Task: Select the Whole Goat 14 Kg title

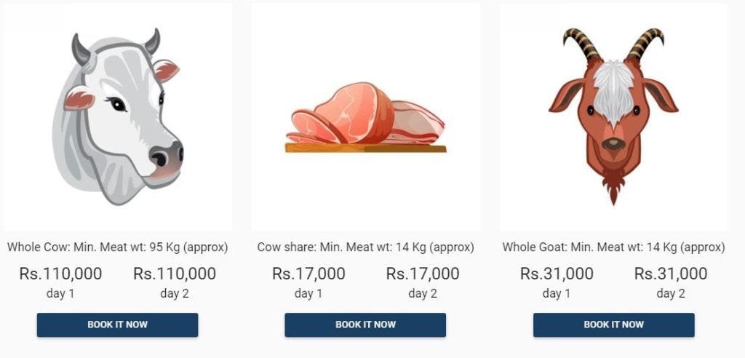Action: coord(613,247)
